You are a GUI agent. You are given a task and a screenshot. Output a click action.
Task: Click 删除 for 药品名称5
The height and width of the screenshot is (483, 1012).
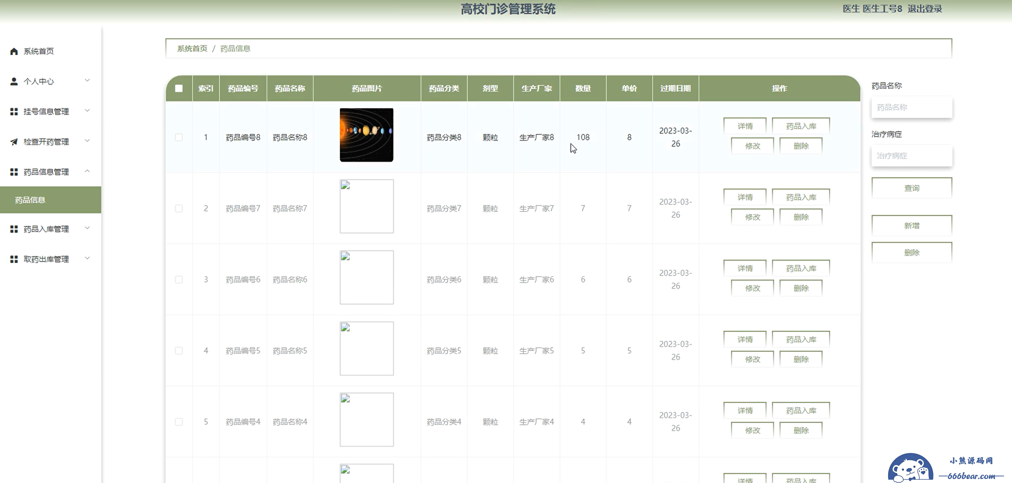tap(801, 359)
